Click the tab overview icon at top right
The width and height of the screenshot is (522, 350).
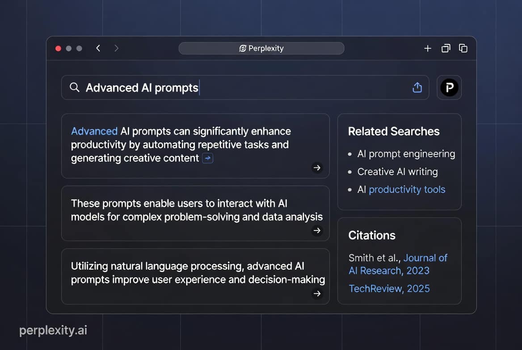click(463, 48)
